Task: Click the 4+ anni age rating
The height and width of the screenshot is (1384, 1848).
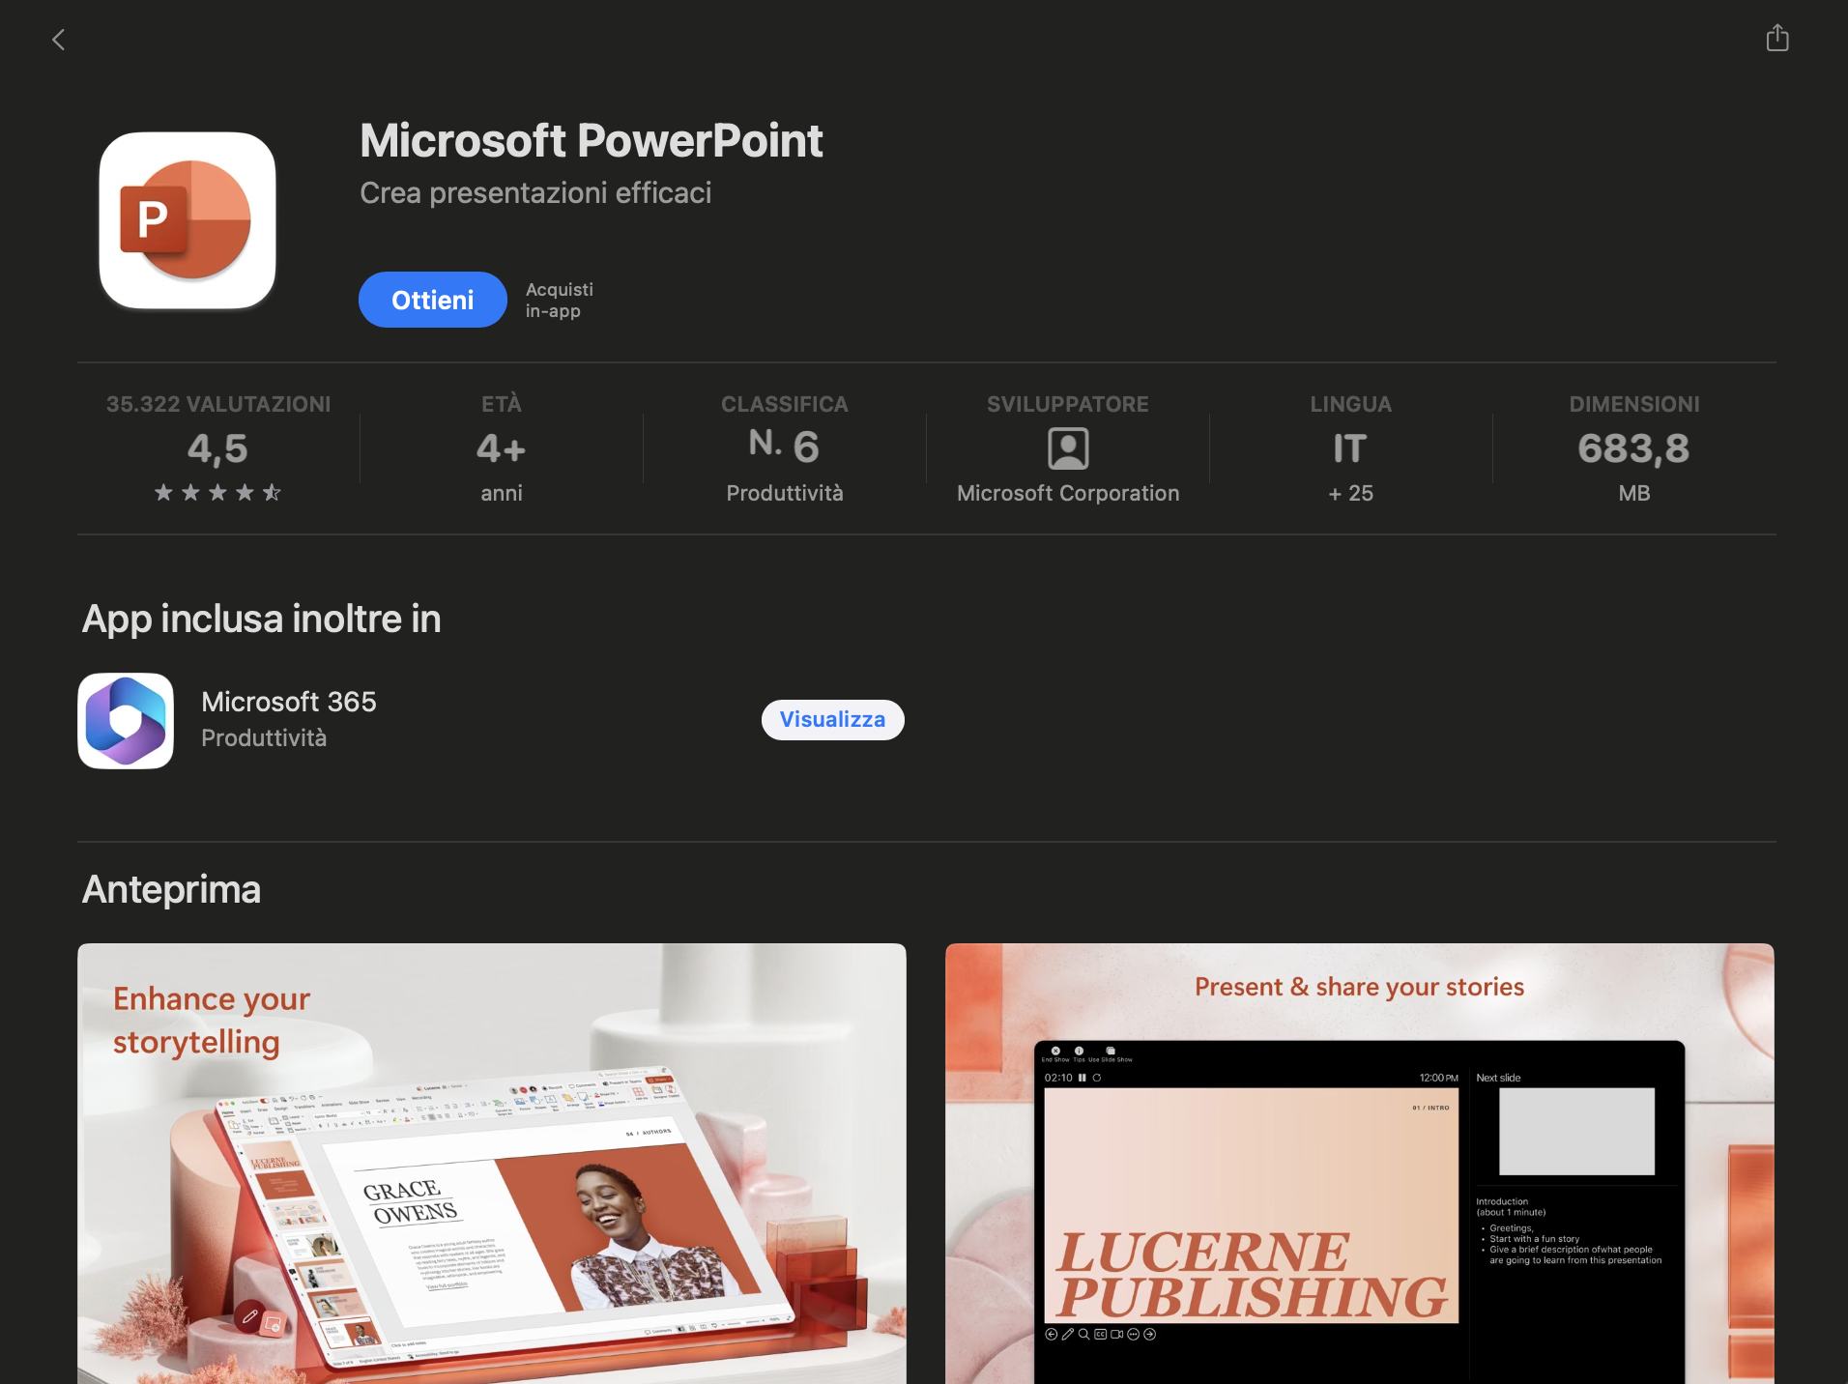Action: coord(502,448)
